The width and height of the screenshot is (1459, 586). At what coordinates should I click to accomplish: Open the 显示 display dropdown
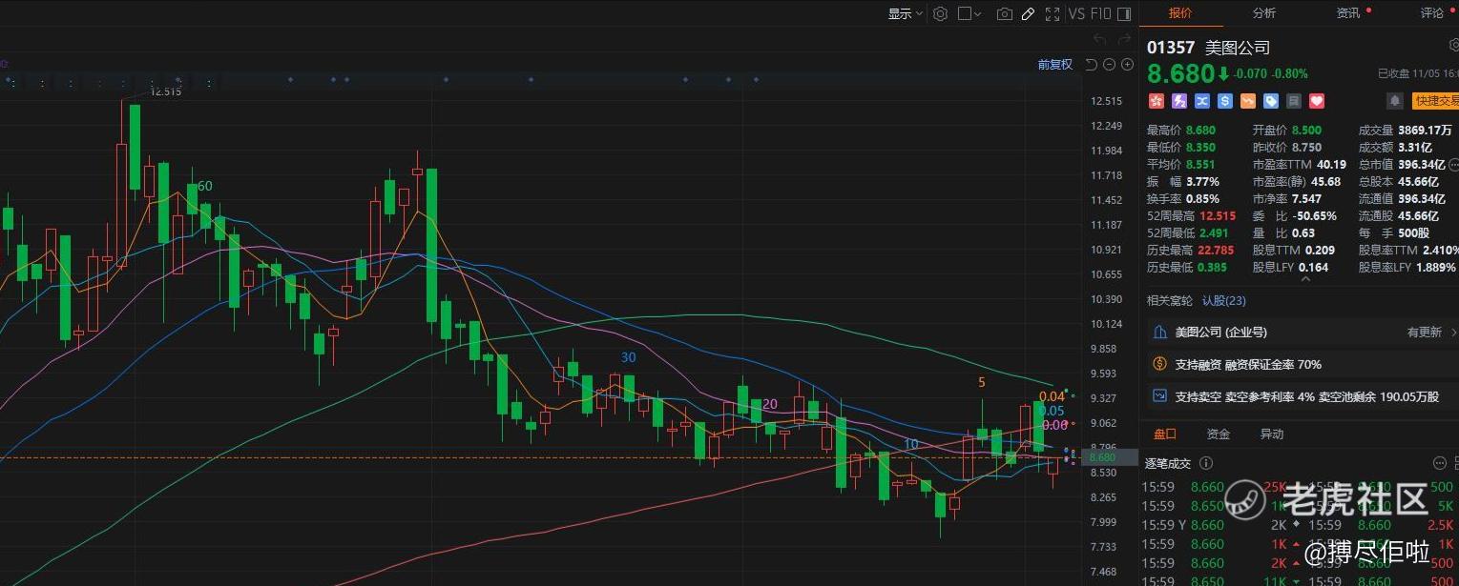906,13
